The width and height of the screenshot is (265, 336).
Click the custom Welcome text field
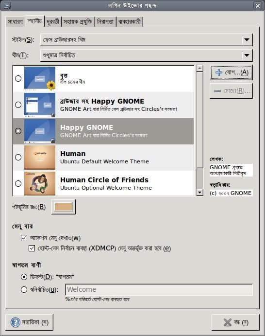[159, 289]
